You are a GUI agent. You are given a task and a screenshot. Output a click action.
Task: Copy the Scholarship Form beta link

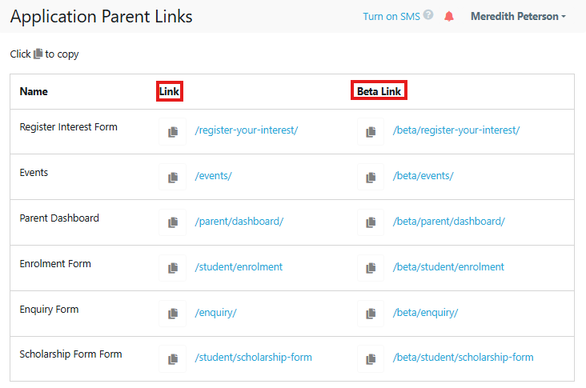pos(371,358)
